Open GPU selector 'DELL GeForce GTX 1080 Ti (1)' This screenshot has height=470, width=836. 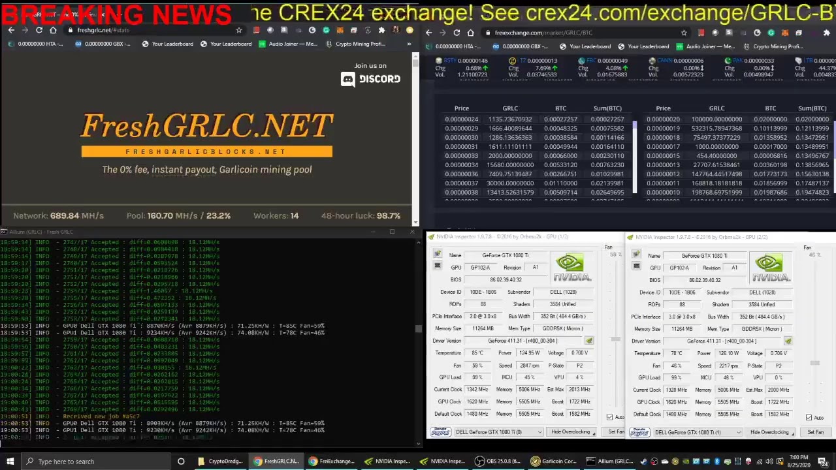click(x=697, y=432)
